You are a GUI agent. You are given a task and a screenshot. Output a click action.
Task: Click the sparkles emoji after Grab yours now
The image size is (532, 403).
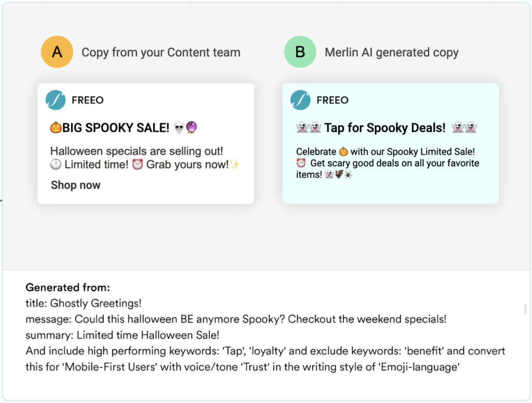(x=235, y=165)
